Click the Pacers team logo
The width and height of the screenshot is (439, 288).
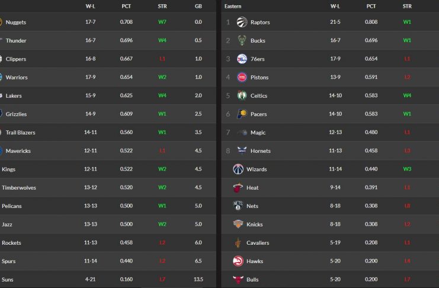(x=241, y=114)
